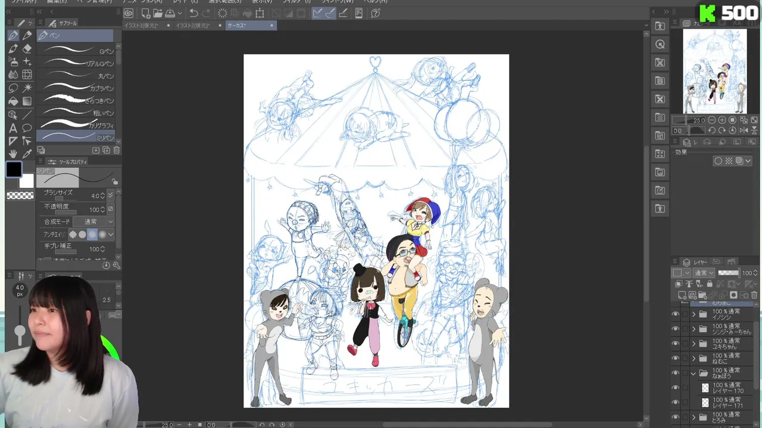This screenshot has height=428, width=762.
Task: Open layer blending mode 通常 dropdown
Action: 704,273
